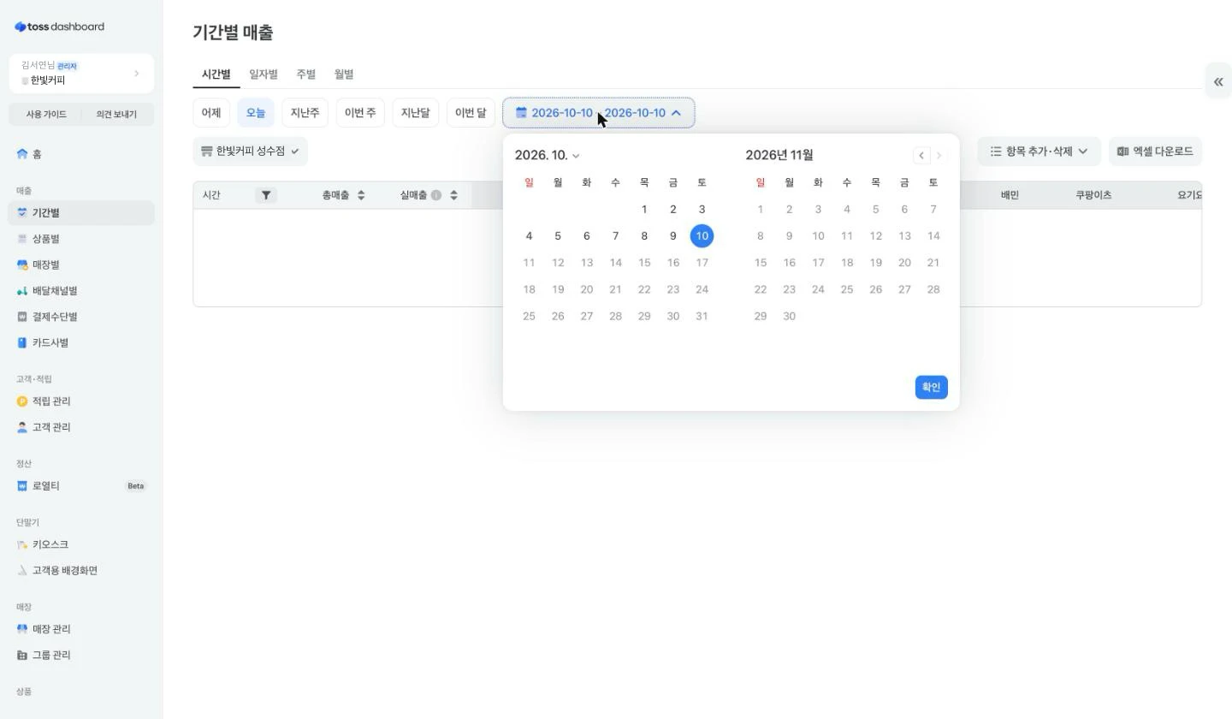This screenshot has height=719, width=1232.
Task: Open 고객 관리 in sidebar
Action: pyautogui.click(x=81, y=427)
